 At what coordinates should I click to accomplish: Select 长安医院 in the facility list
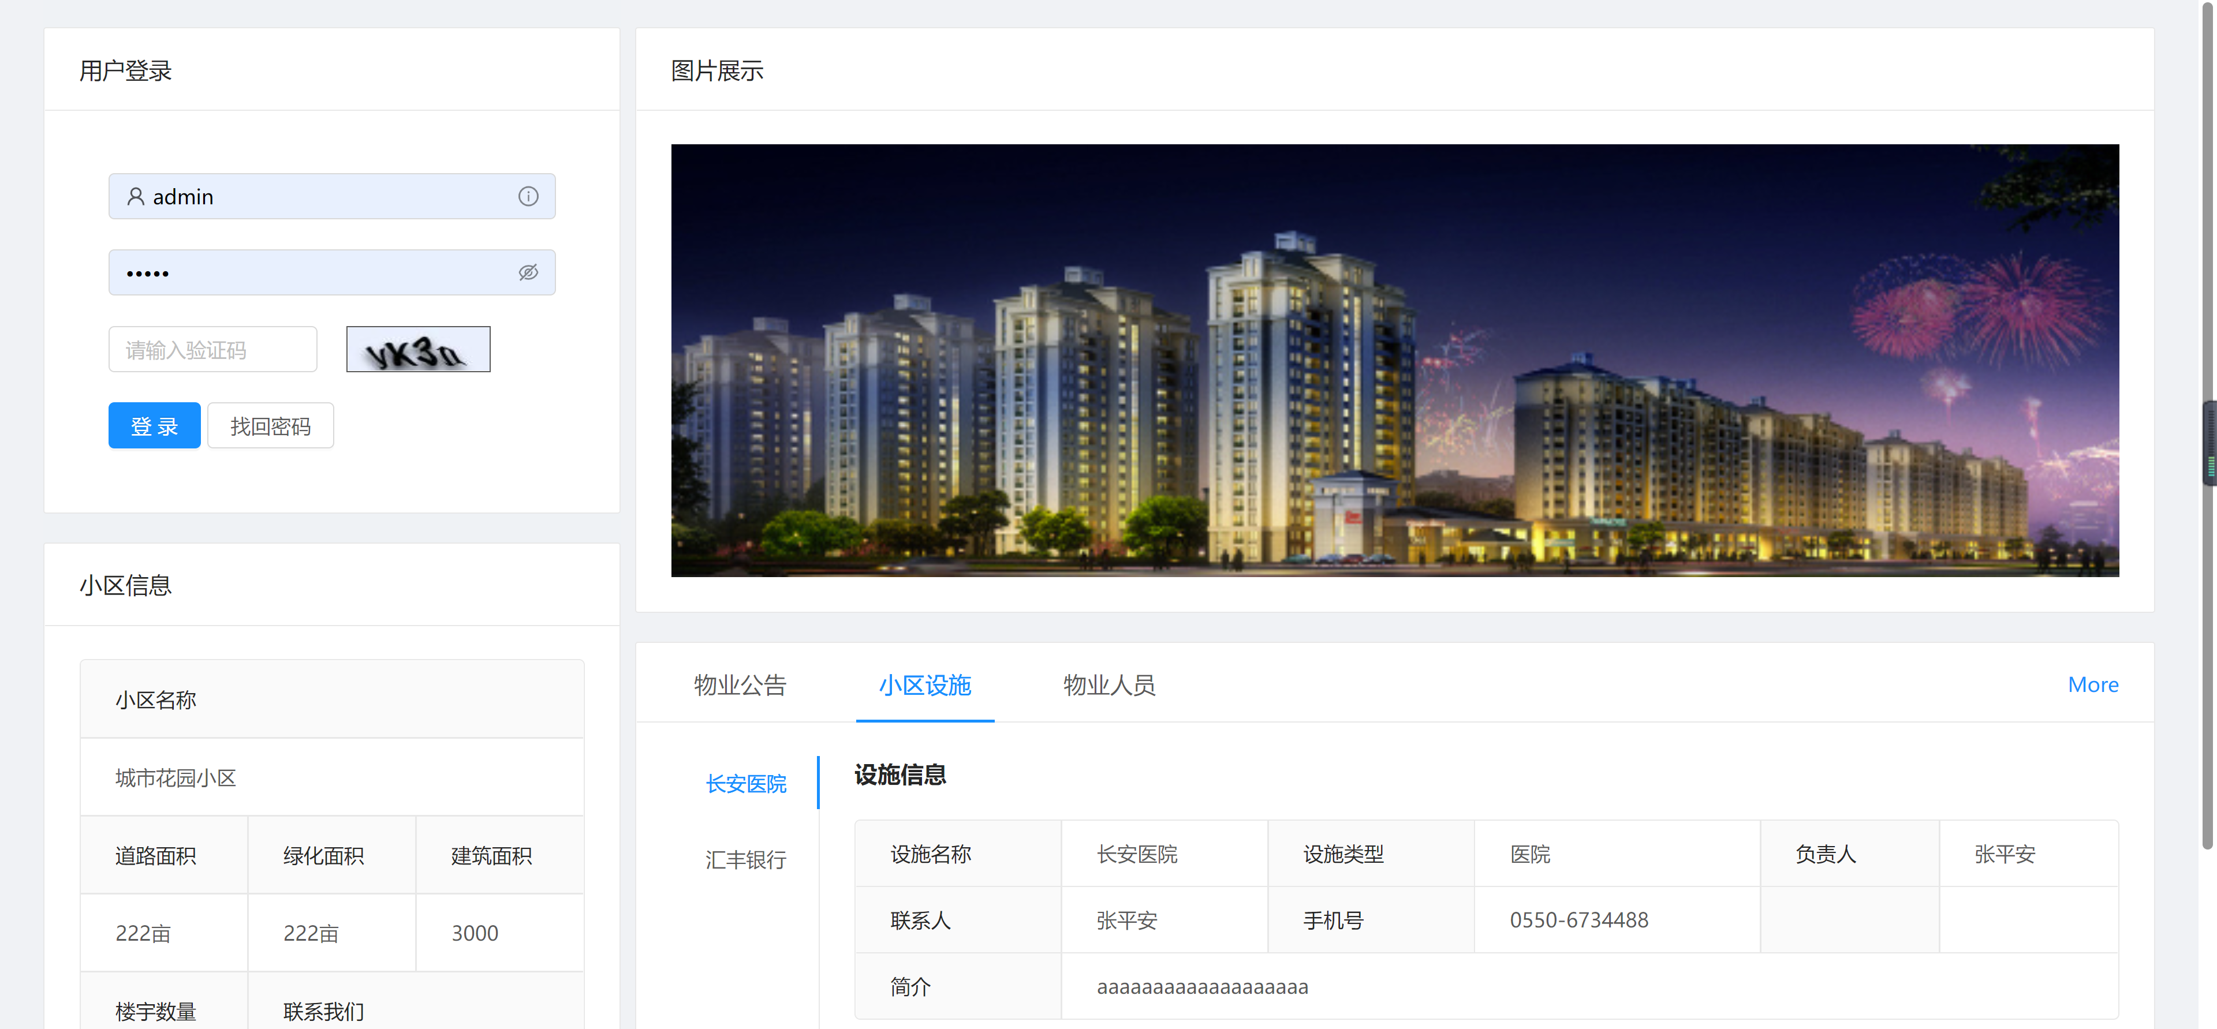click(x=745, y=784)
